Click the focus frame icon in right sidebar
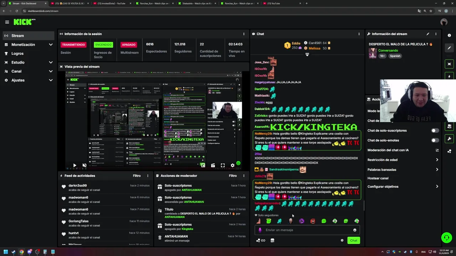 point(449,64)
